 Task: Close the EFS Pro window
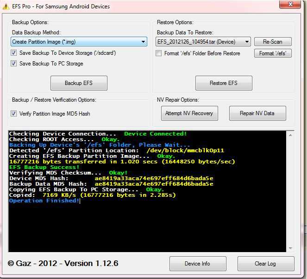pos(291,5)
